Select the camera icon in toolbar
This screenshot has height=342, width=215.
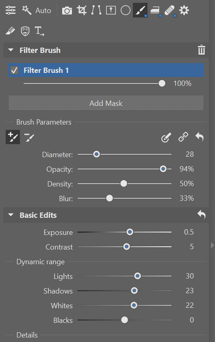pyautogui.click(x=67, y=11)
